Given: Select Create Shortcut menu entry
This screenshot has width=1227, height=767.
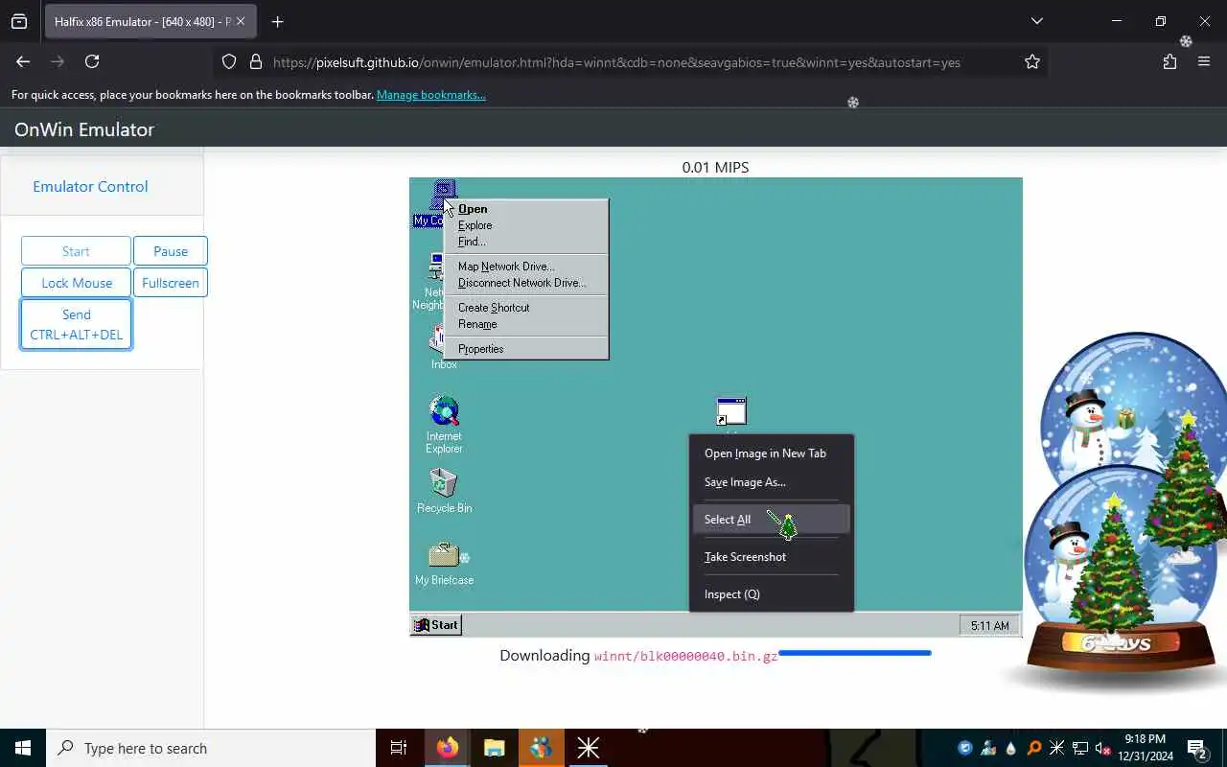Looking at the screenshot, I should tap(525, 308).
